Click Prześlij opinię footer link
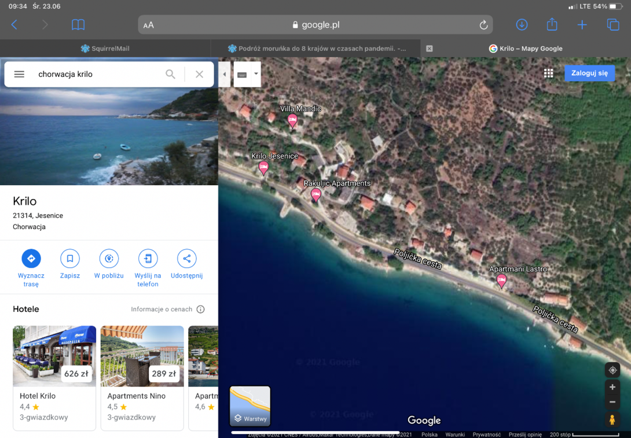This screenshot has height=438, width=631. click(x=524, y=435)
